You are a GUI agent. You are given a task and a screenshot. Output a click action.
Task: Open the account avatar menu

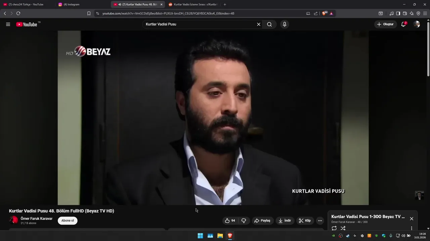click(417, 24)
